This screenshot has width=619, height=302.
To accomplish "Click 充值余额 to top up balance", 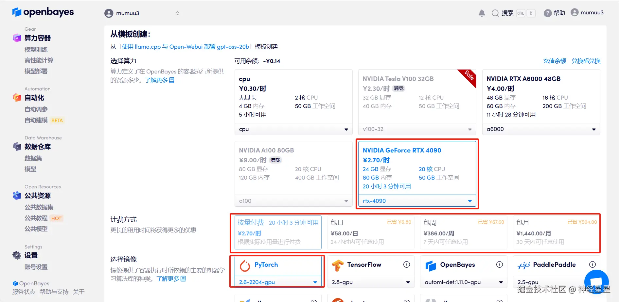I will (x=555, y=61).
